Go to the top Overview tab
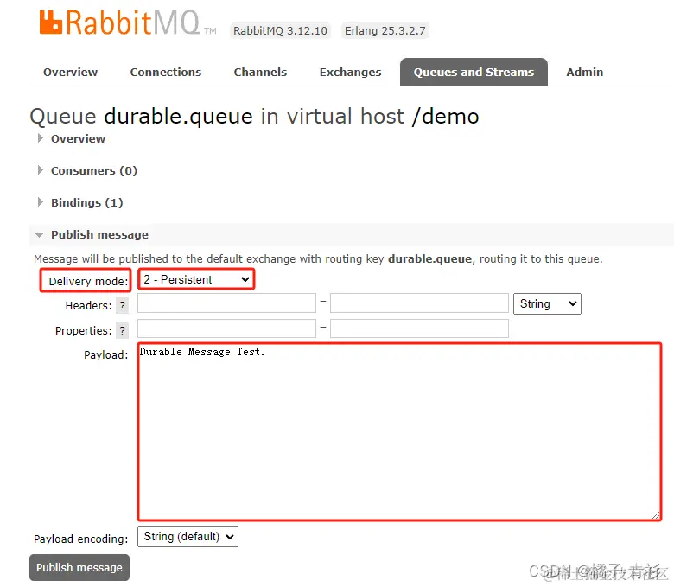 [x=71, y=73]
